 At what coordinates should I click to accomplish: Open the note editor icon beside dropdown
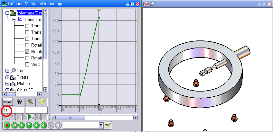[x=108, y=125]
